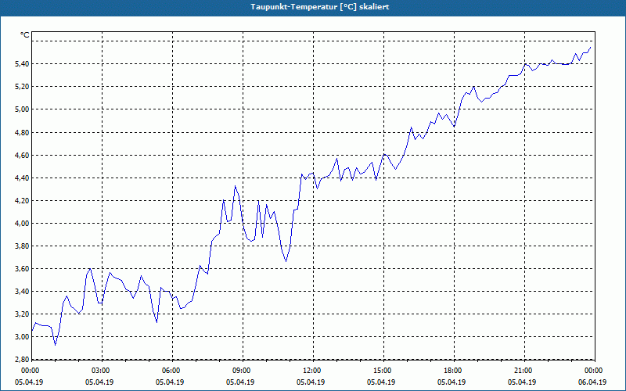Select the y-axis value '3,00'
The image size is (626, 391).
click(x=22, y=337)
